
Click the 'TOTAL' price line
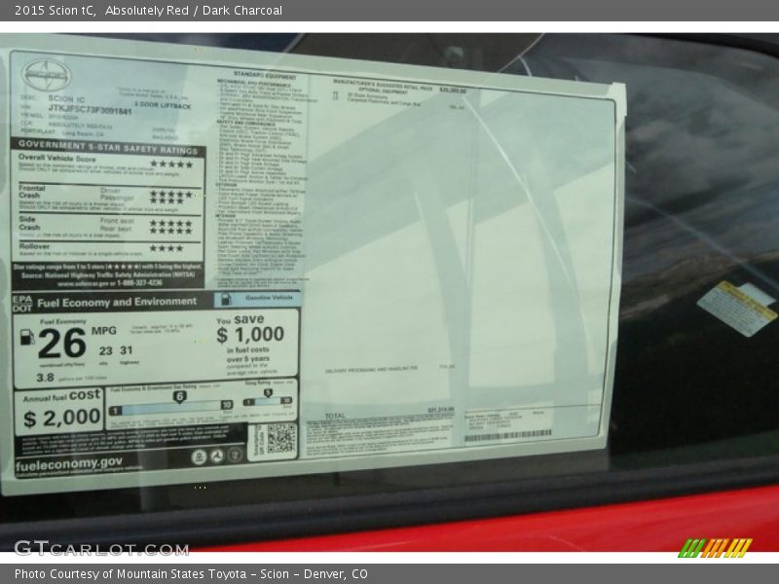click(x=335, y=416)
